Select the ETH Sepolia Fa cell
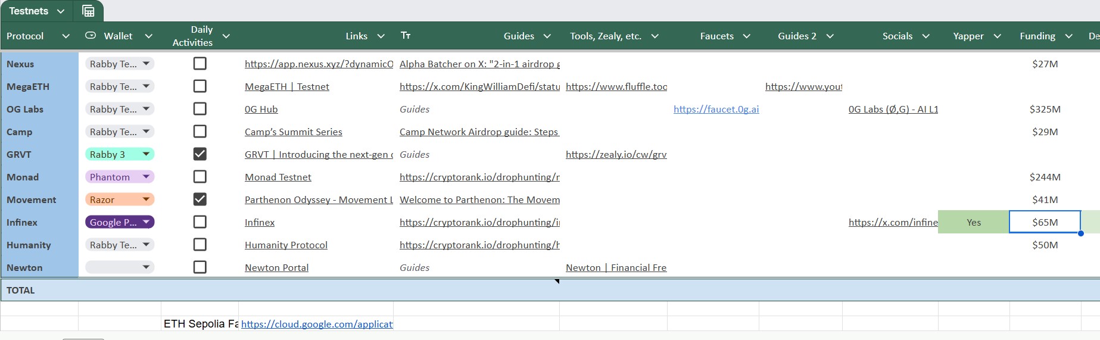This screenshot has height=340, width=1100. [201, 324]
